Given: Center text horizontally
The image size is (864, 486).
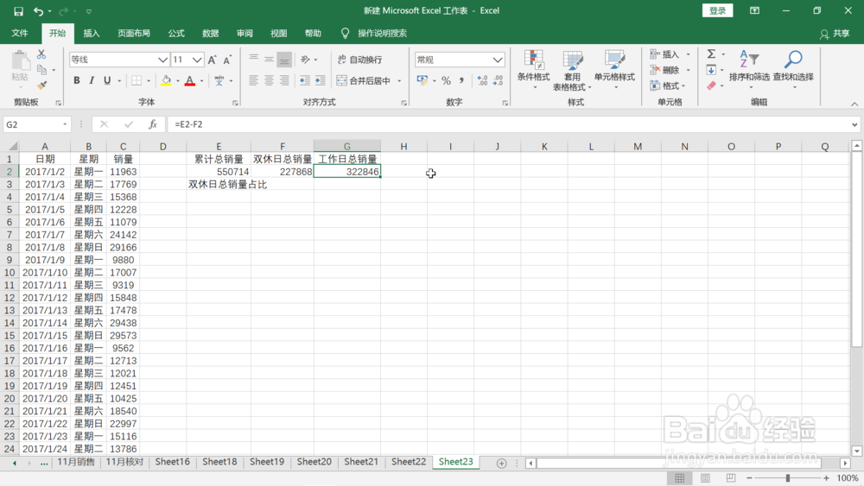Looking at the screenshot, I should pos(269,80).
